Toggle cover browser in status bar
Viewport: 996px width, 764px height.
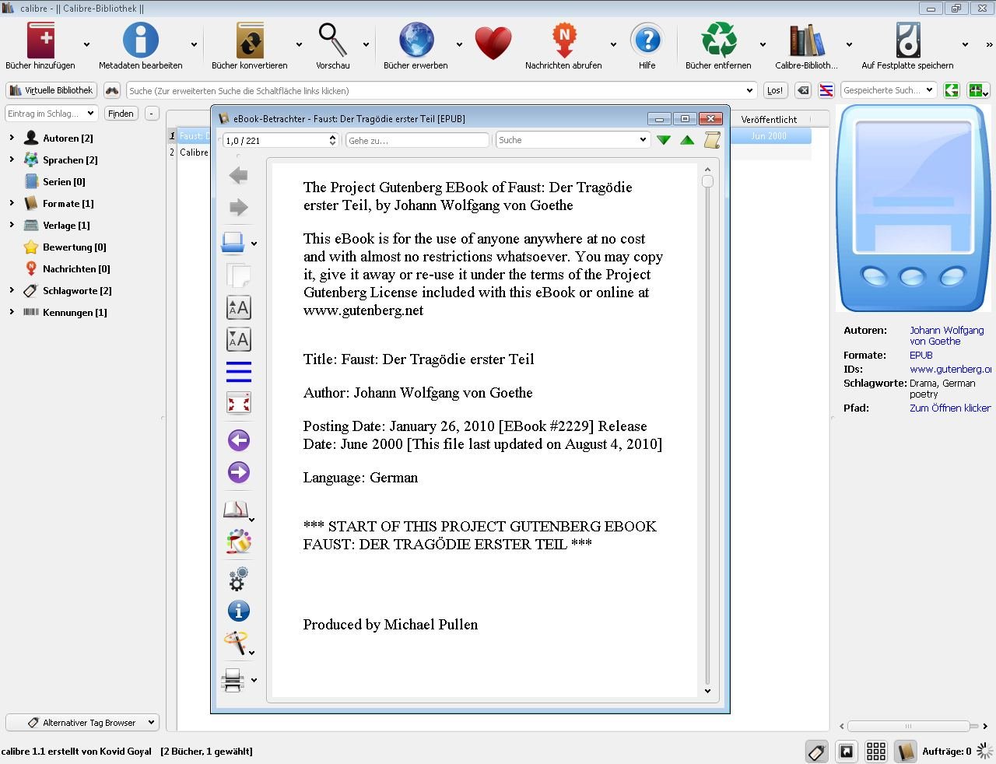point(846,751)
